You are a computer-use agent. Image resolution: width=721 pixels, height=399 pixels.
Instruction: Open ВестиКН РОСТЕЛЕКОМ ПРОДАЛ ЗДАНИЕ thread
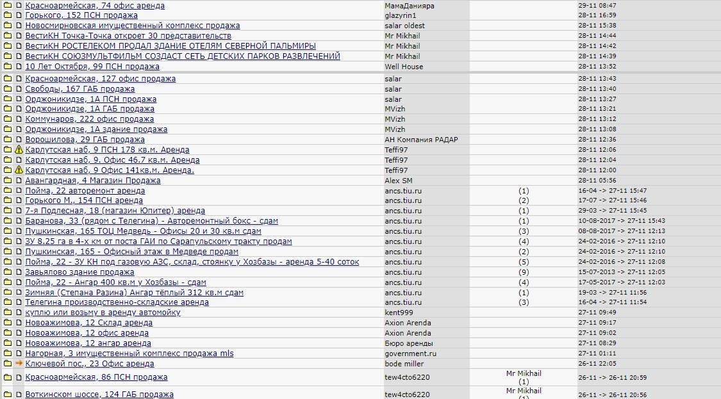[x=170, y=45]
